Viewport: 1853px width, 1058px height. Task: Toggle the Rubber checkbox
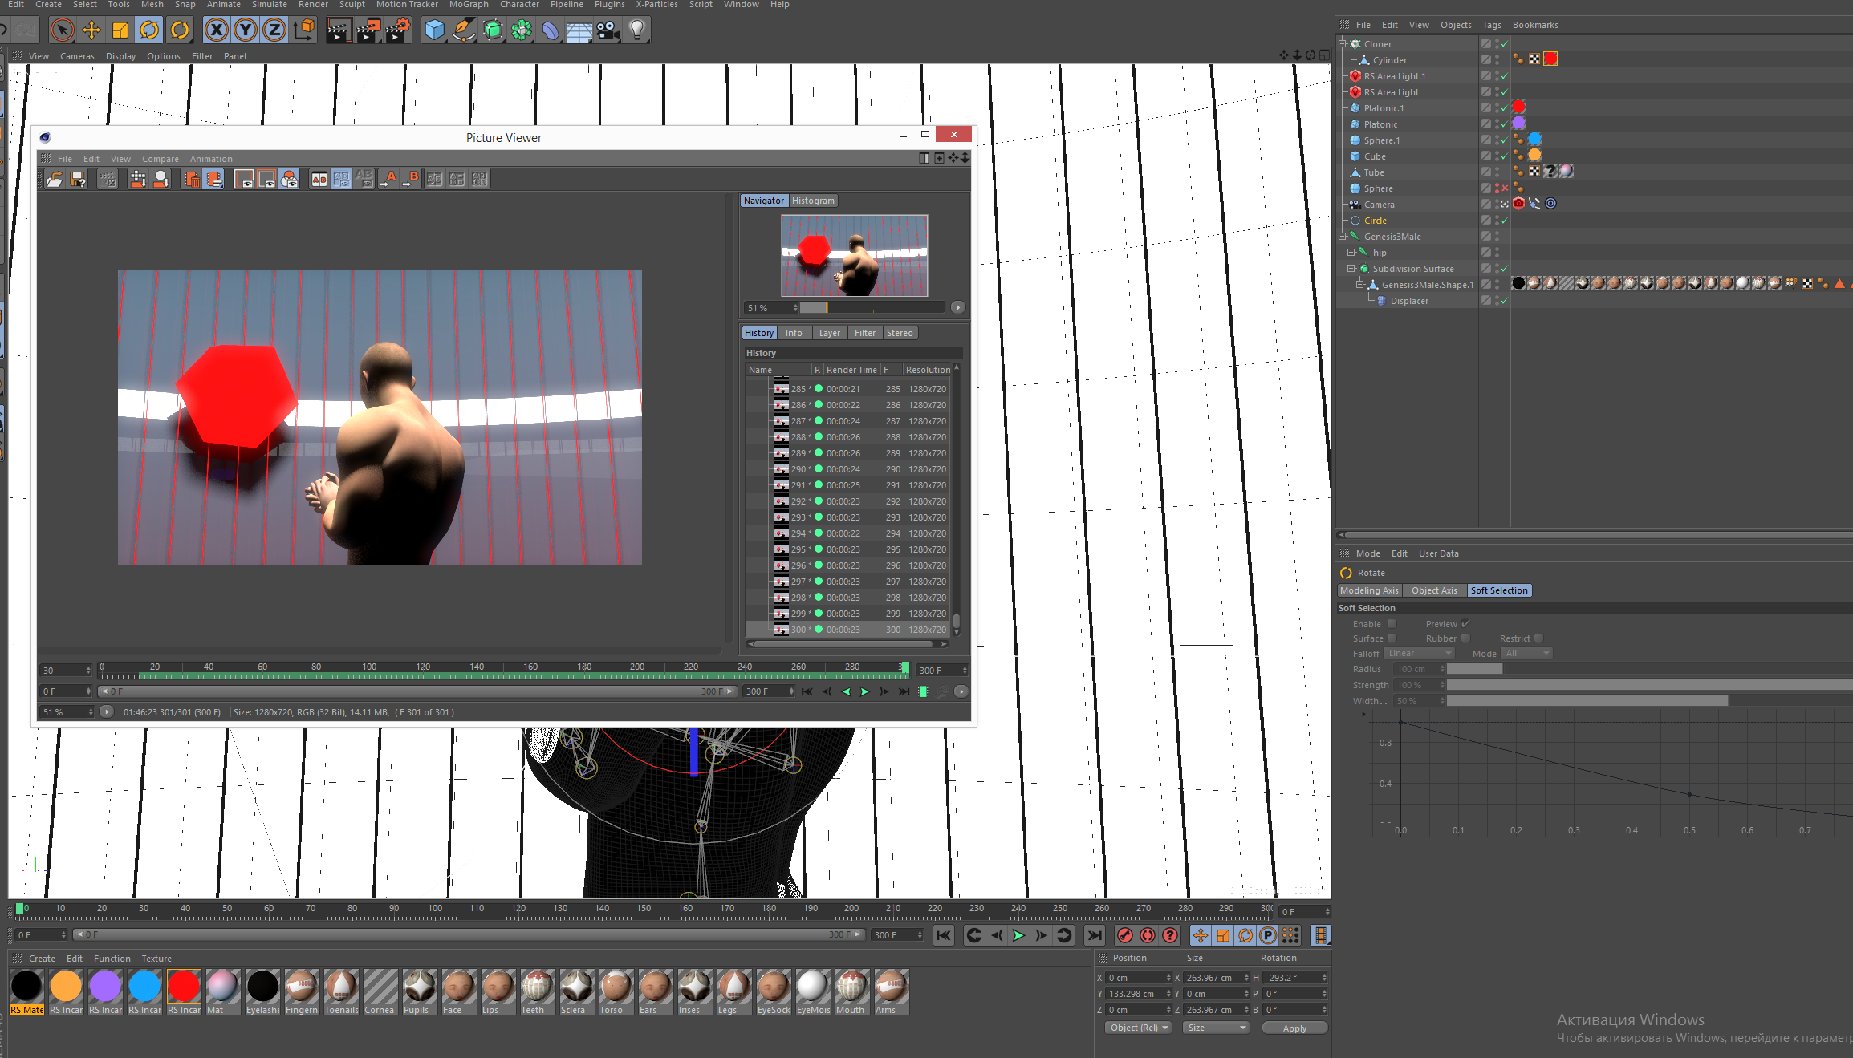1465,638
